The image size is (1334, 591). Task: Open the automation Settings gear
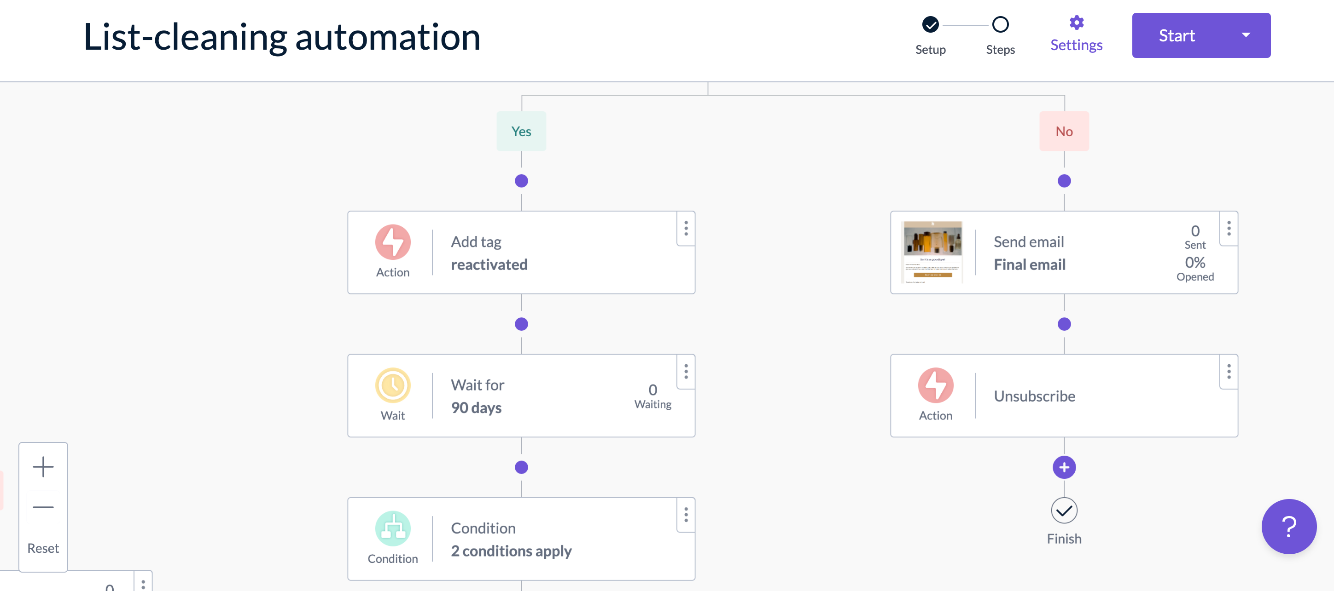1076,23
